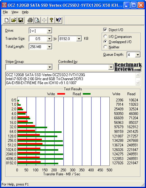Expand the Stripe Group dropdown
The image size is (146, 188).
50,67
